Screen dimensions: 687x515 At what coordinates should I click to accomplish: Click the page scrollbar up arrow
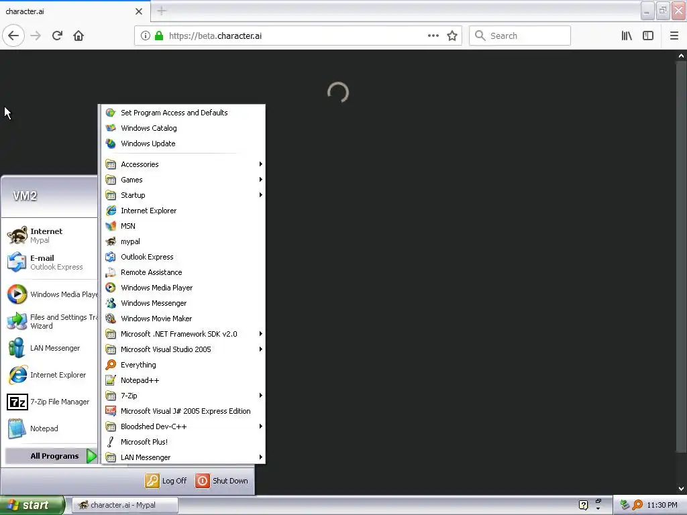(681, 56)
